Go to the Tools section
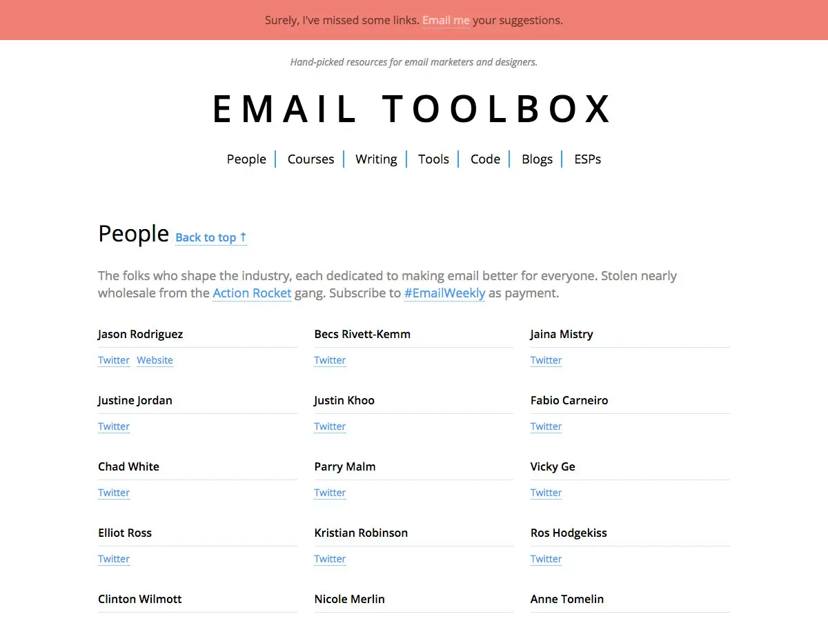The height and width of the screenshot is (621, 828). 433,159
